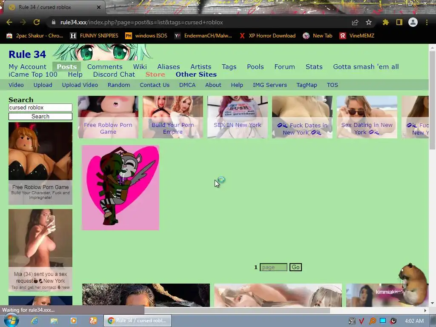The width and height of the screenshot is (436, 327).
Task: Open the My Account page
Action: tap(28, 67)
